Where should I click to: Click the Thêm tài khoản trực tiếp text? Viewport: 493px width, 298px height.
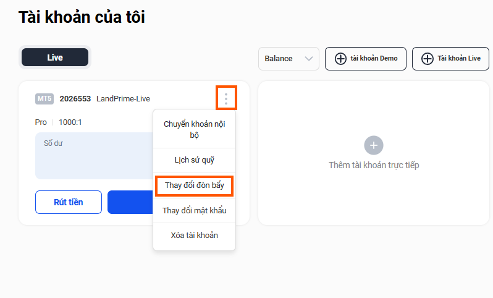(374, 165)
